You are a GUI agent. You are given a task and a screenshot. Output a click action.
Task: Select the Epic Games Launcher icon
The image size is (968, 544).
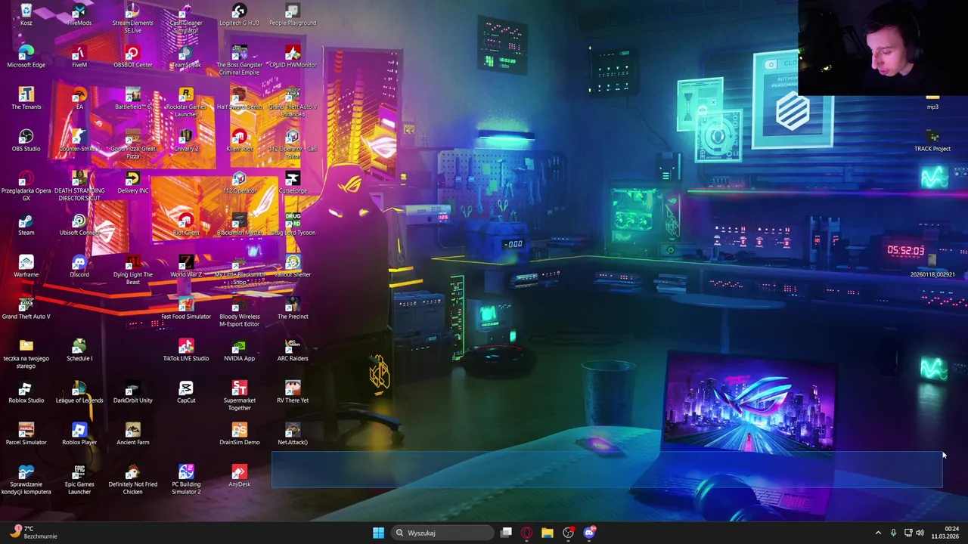tap(79, 480)
